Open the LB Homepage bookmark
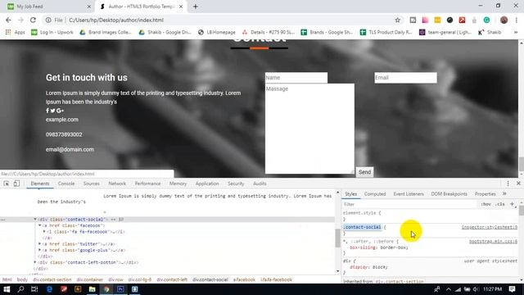This screenshot has height=295, width=524. 217,32
